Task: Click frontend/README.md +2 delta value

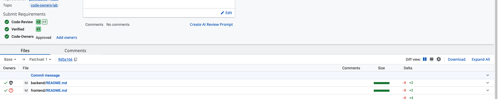Action: coord(411,90)
